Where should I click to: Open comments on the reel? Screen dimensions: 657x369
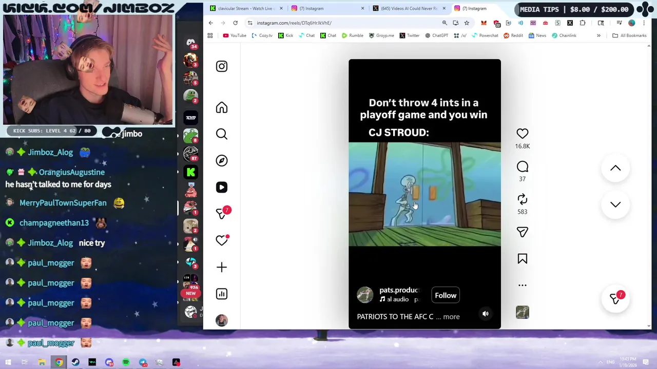tap(522, 167)
